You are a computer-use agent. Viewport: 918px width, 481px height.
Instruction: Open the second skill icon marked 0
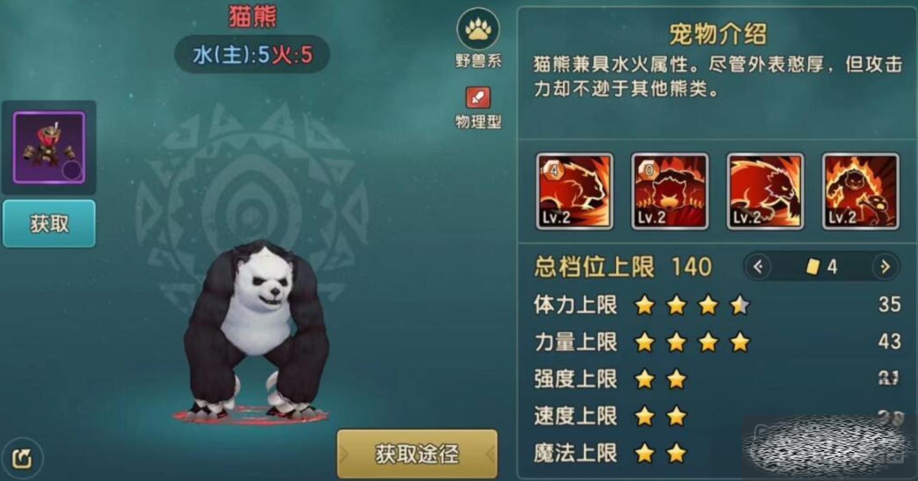pyautogui.click(x=670, y=191)
